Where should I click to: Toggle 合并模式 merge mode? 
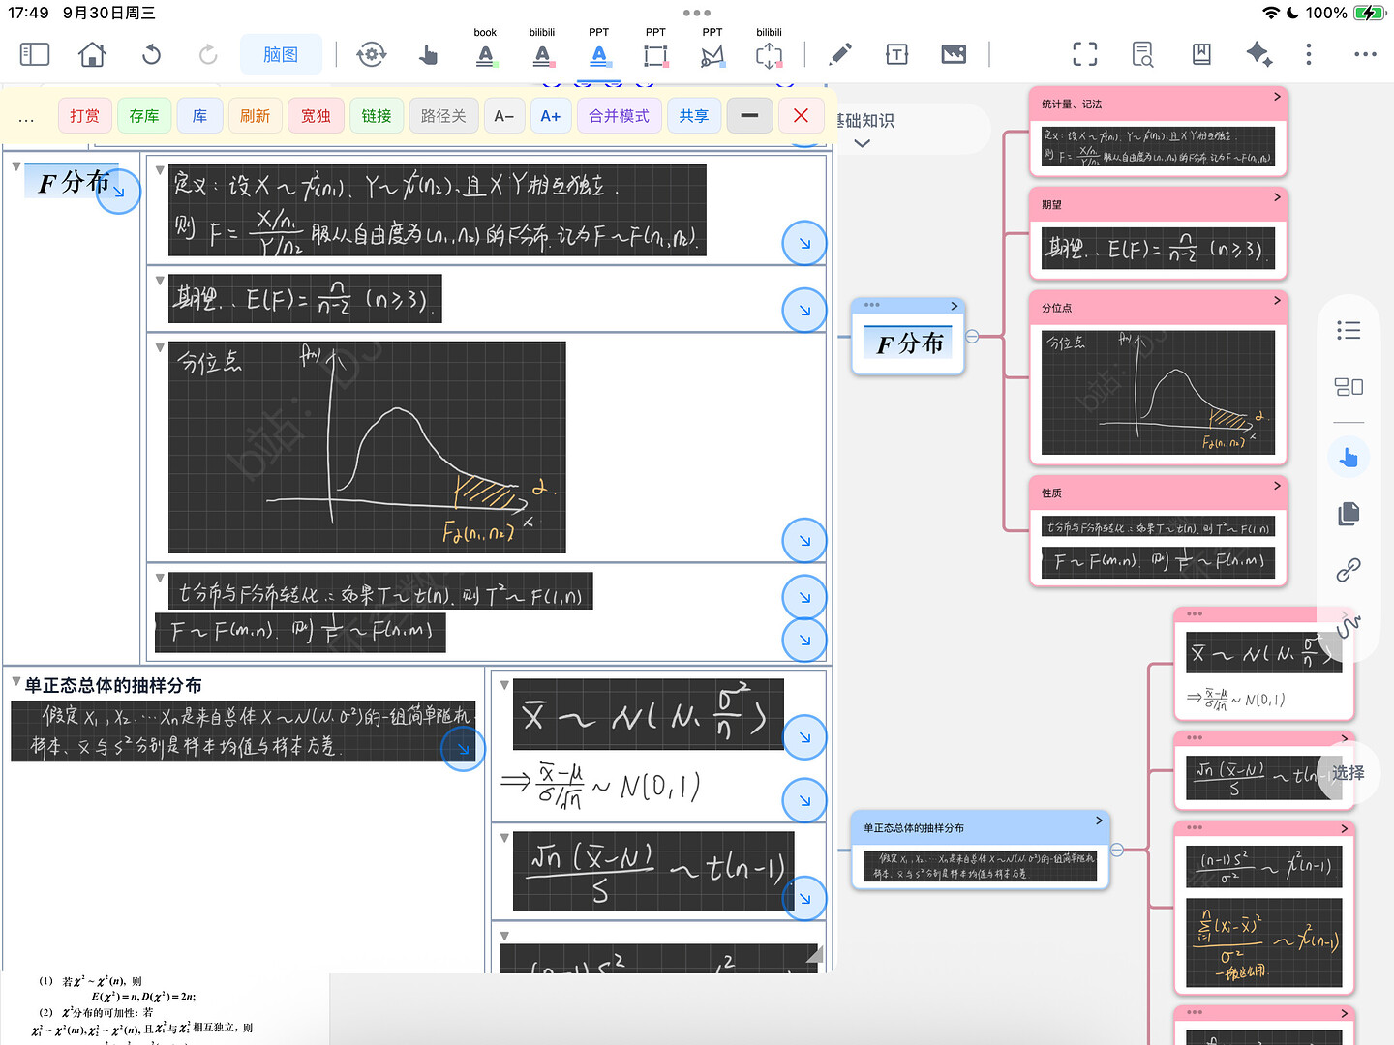620,116
